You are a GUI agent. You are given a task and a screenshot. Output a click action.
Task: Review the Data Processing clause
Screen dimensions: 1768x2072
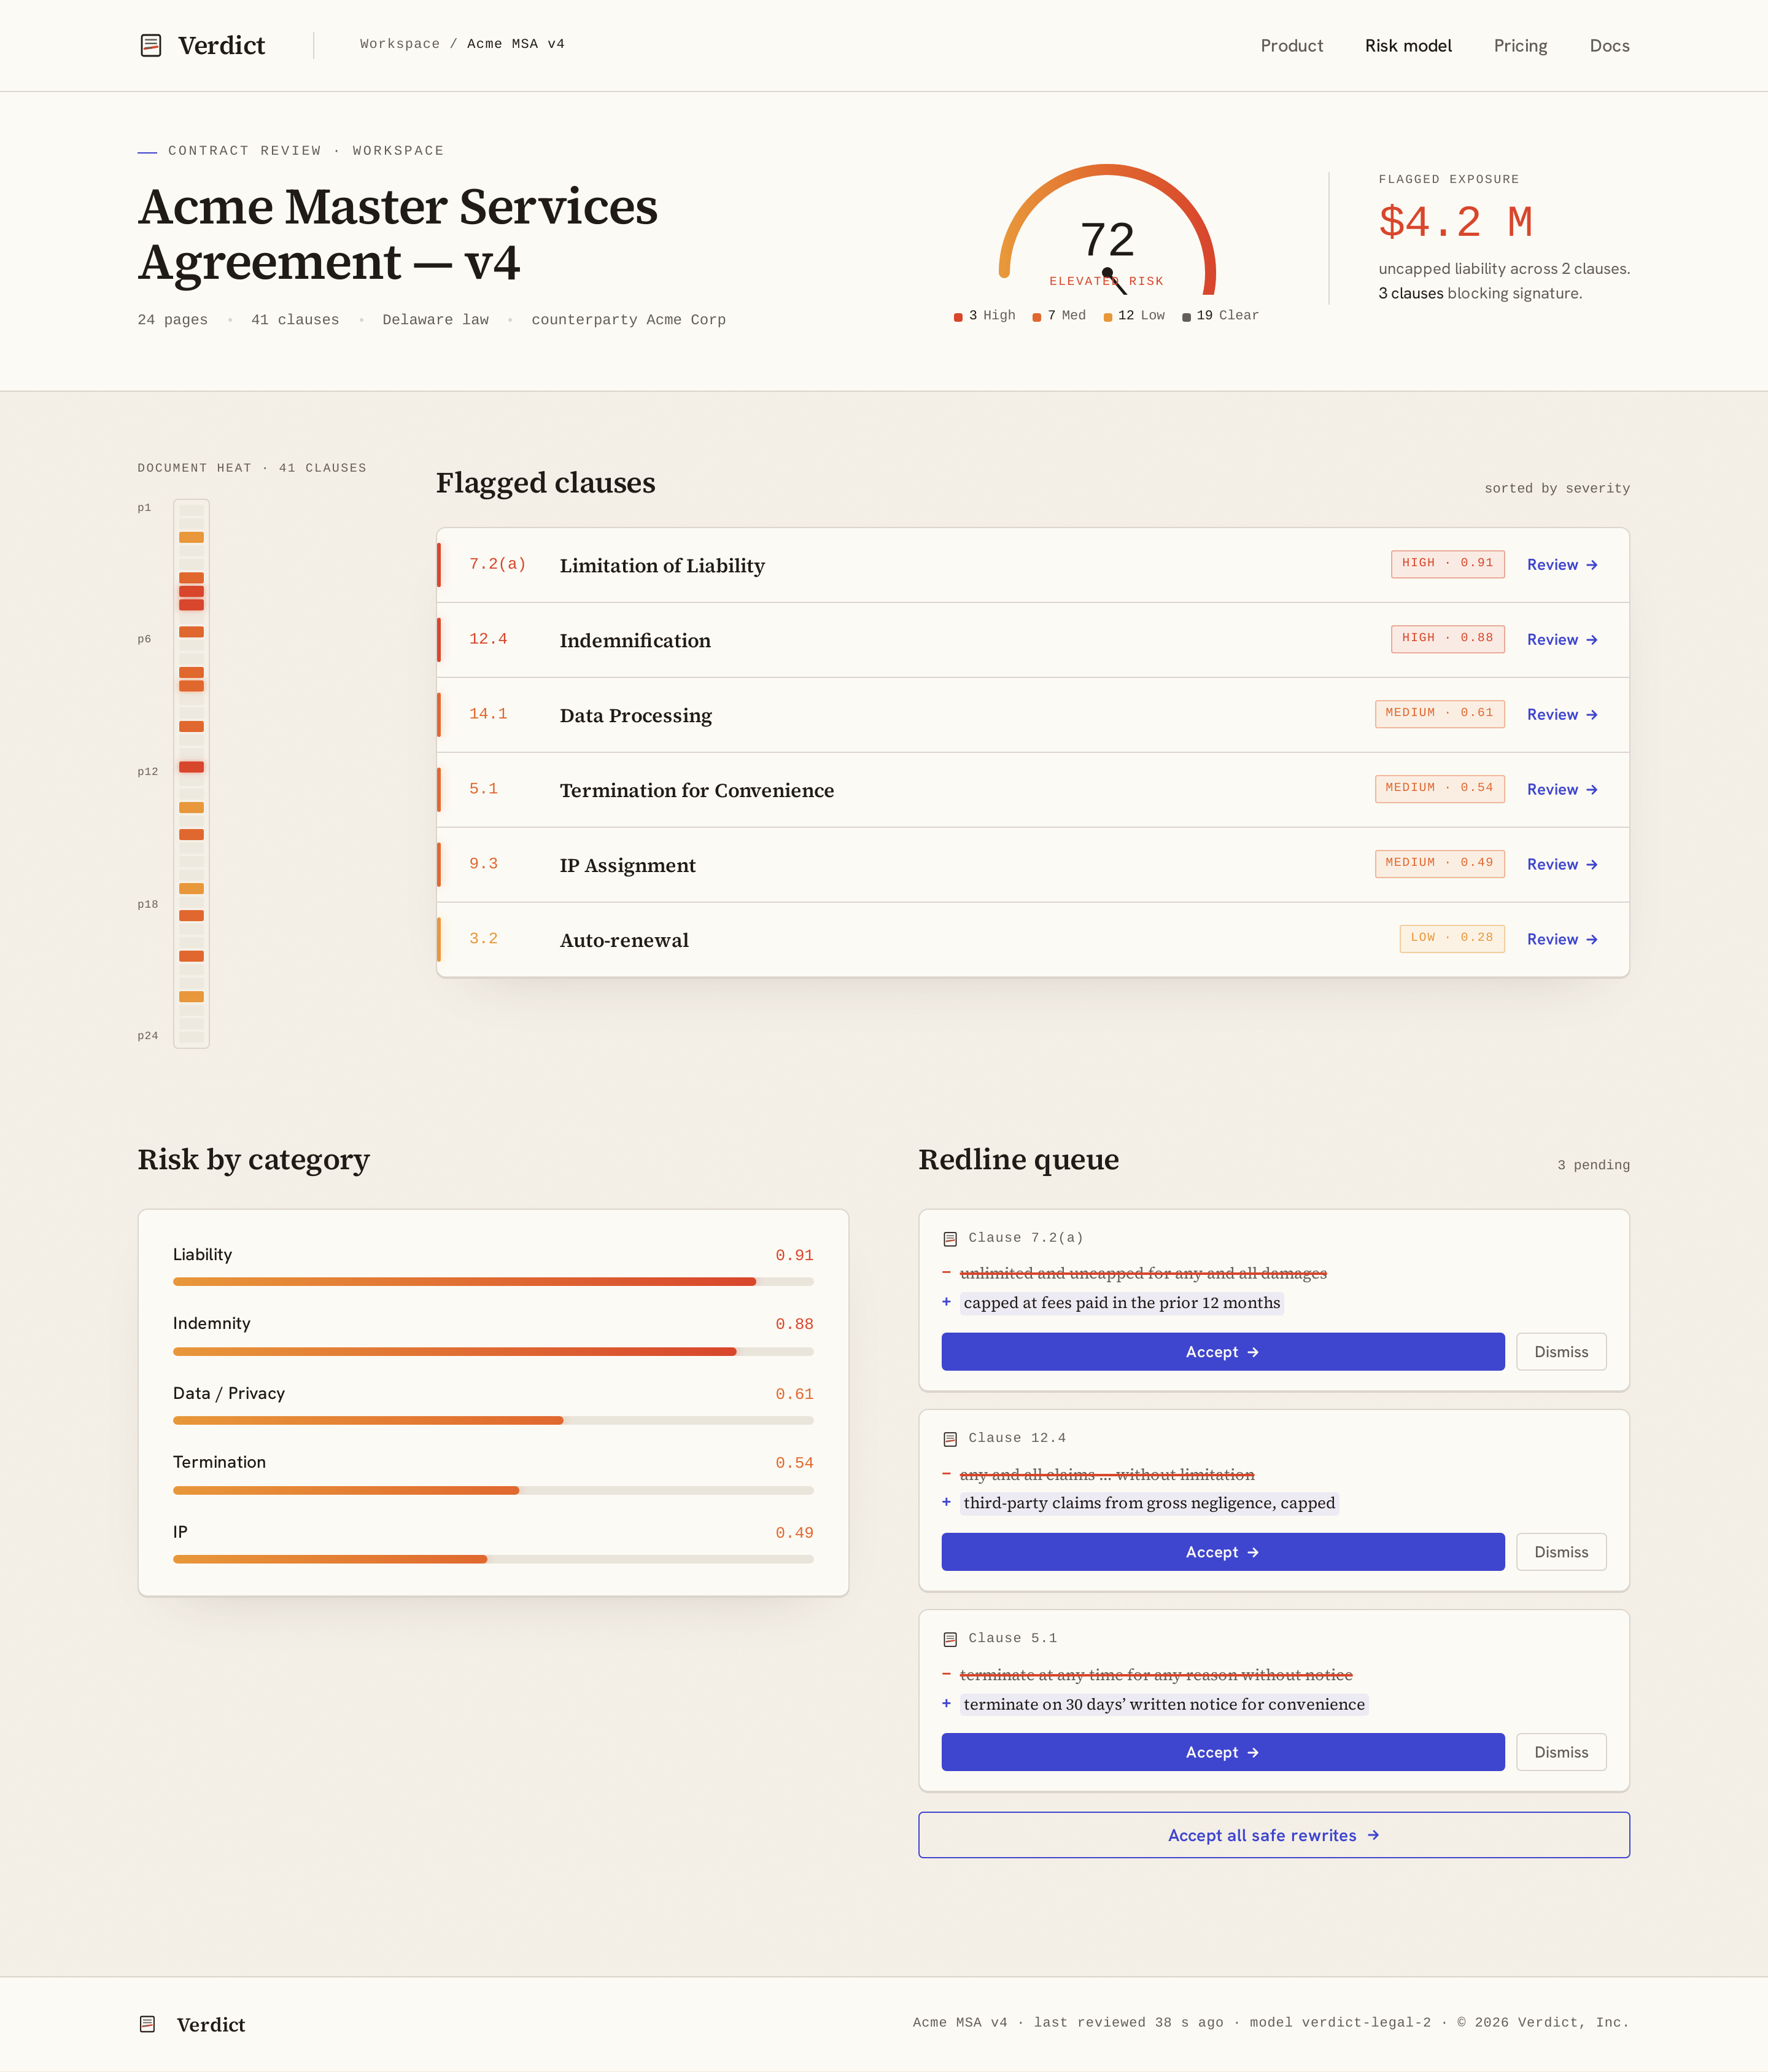click(x=1562, y=715)
